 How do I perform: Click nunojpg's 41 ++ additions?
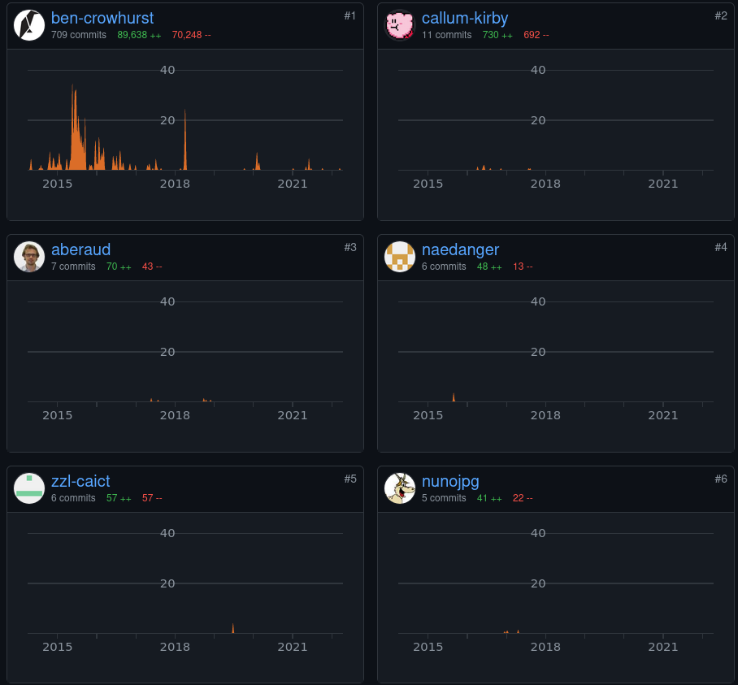pyautogui.click(x=489, y=498)
